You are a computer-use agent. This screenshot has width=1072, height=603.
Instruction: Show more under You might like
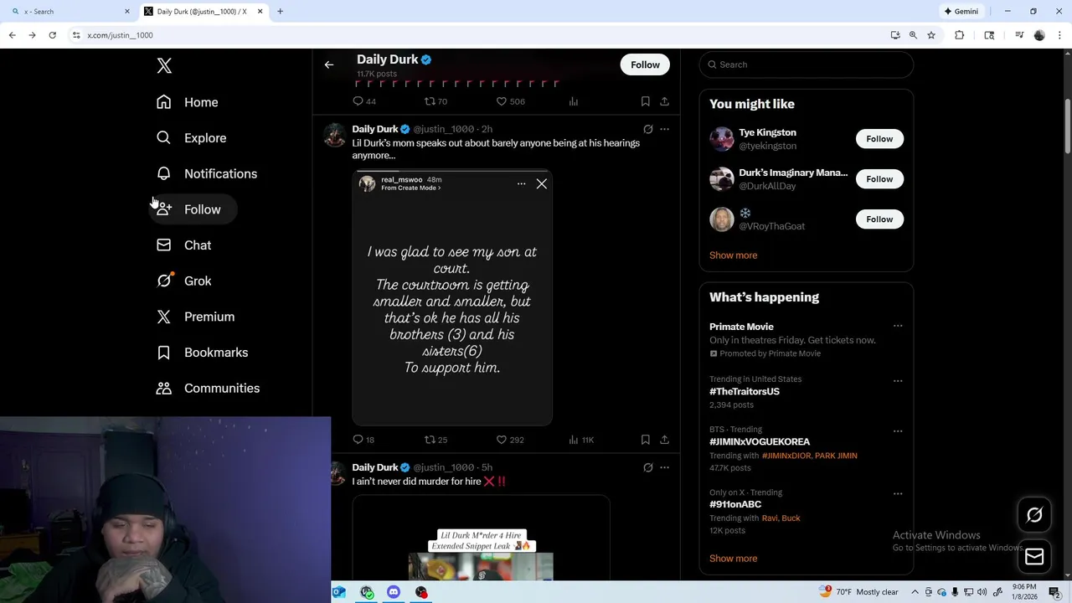pyautogui.click(x=733, y=255)
